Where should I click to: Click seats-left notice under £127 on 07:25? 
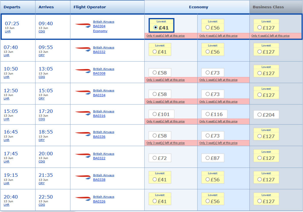coord(270,36)
